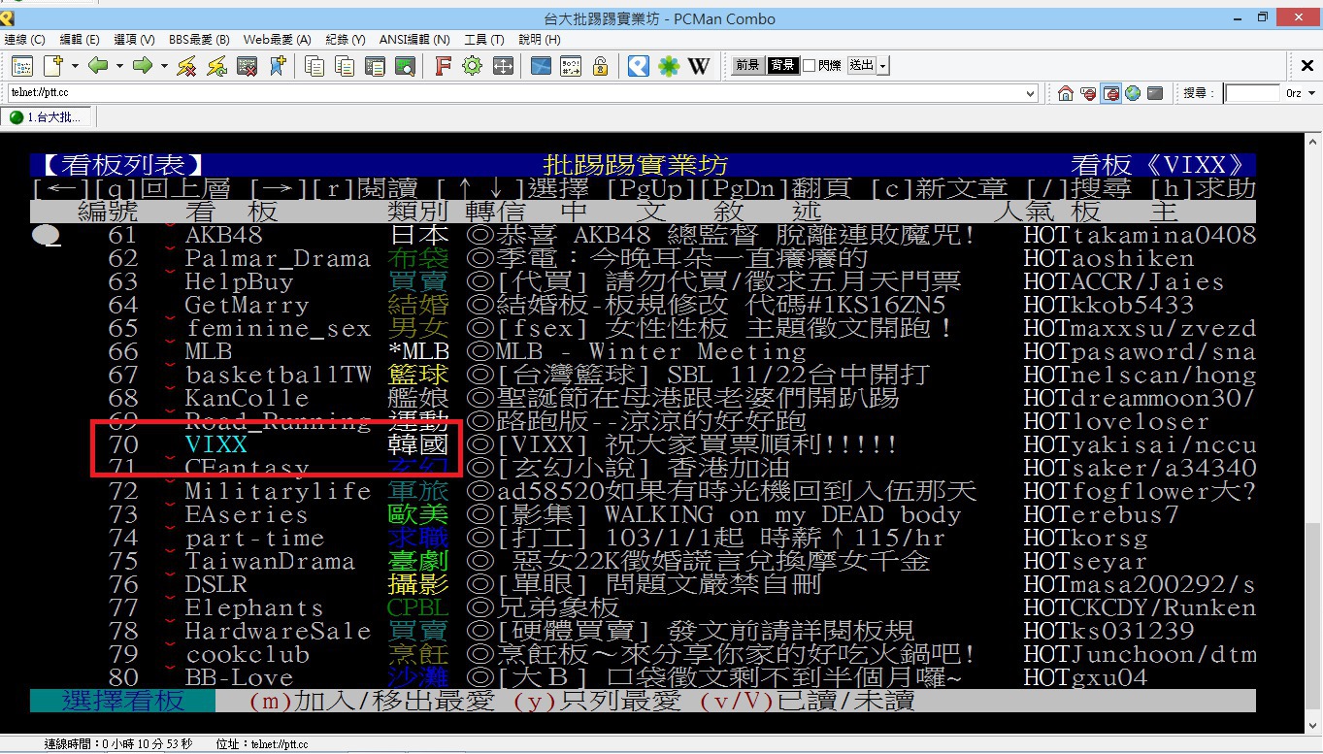Click board row 61 AKB48

[x=644, y=236]
